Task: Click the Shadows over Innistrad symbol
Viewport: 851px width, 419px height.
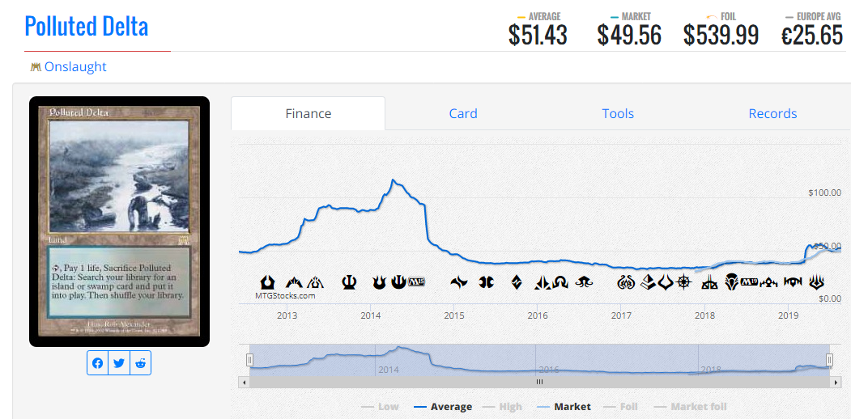Action: (561, 281)
